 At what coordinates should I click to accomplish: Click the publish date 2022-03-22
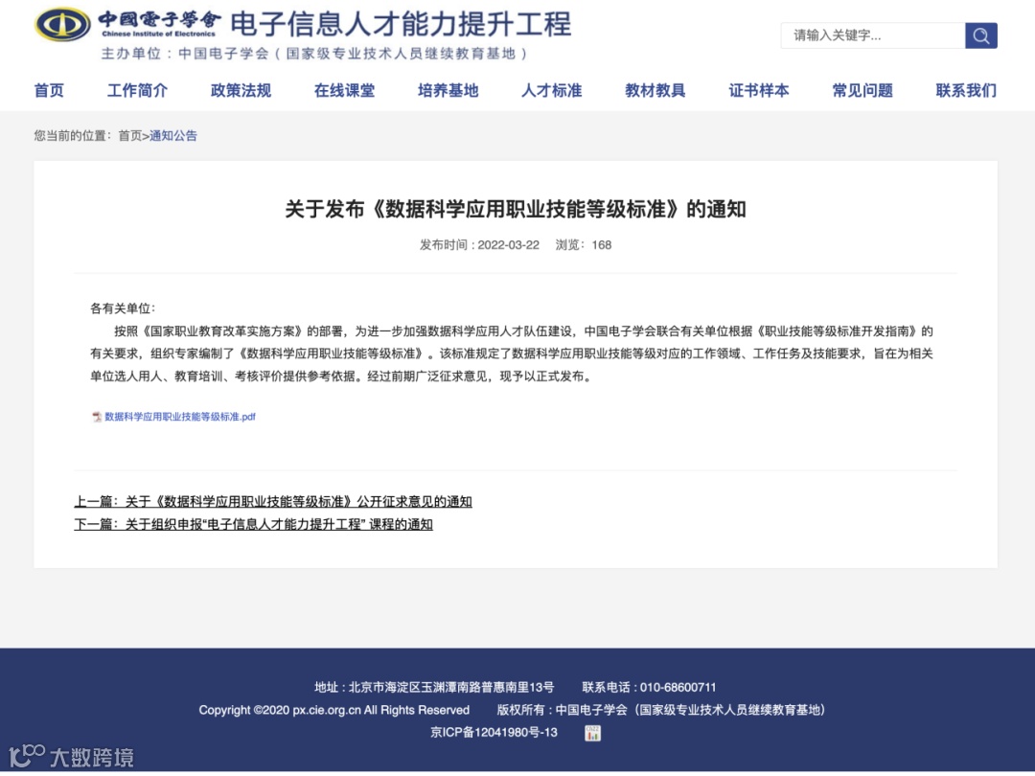coord(508,245)
